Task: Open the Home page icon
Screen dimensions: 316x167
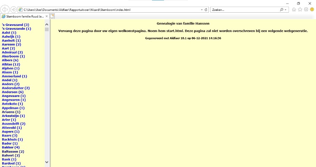Action: [x=294, y=9]
